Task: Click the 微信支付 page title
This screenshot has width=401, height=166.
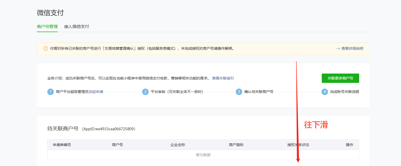Action: [50, 13]
